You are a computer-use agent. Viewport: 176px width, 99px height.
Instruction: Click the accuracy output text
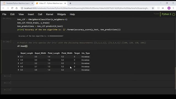tap(41, 36)
